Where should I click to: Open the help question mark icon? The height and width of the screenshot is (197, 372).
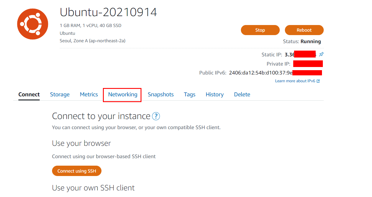[x=156, y=116]
